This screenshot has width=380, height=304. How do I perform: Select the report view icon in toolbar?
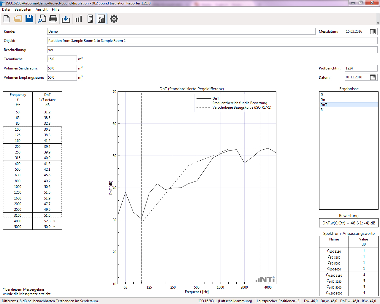[101, 19]
